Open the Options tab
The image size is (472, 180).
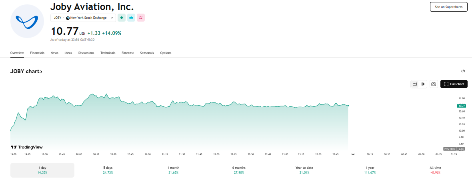click(166, 53)
